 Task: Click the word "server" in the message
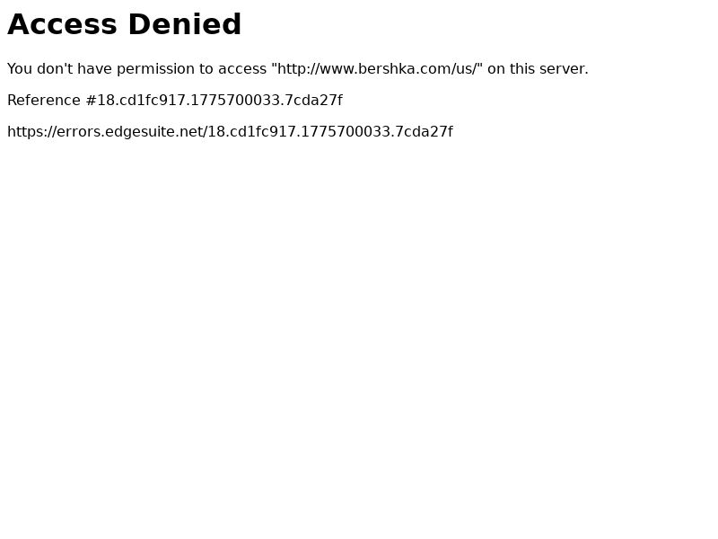pyautogui.click(x=562, y=69)
